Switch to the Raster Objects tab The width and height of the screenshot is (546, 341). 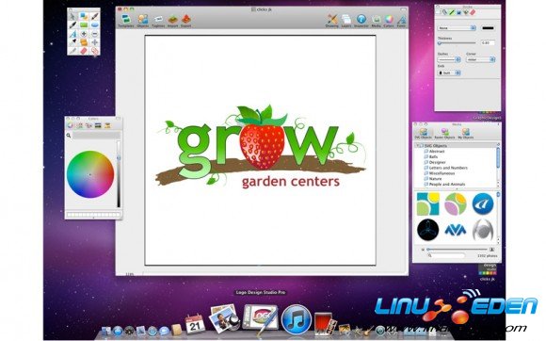[x=444, y=134]
